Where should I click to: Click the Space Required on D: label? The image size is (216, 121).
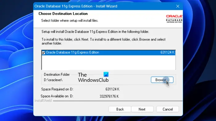coord(57,89)
